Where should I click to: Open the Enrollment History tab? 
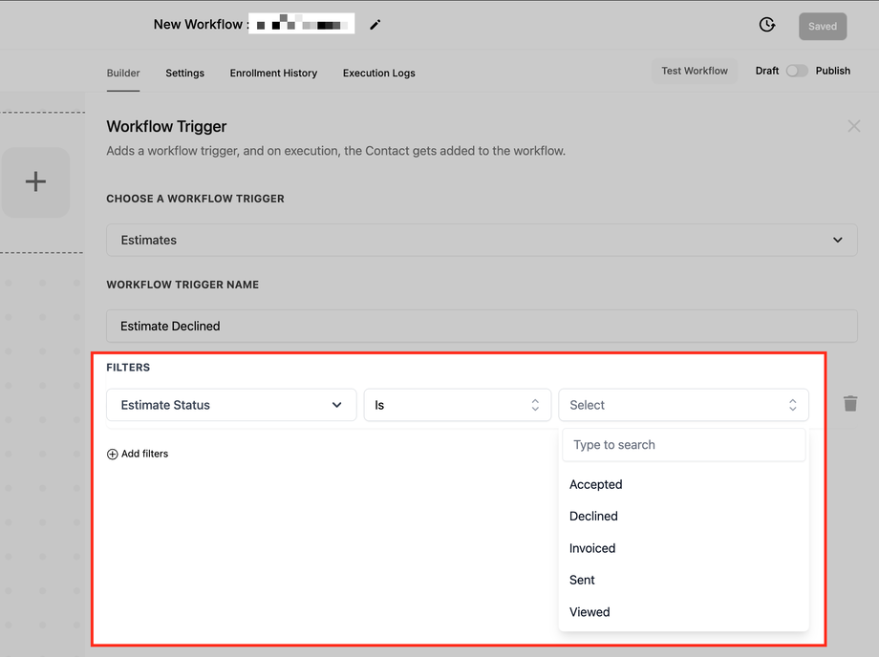click(x=273, y=73)
